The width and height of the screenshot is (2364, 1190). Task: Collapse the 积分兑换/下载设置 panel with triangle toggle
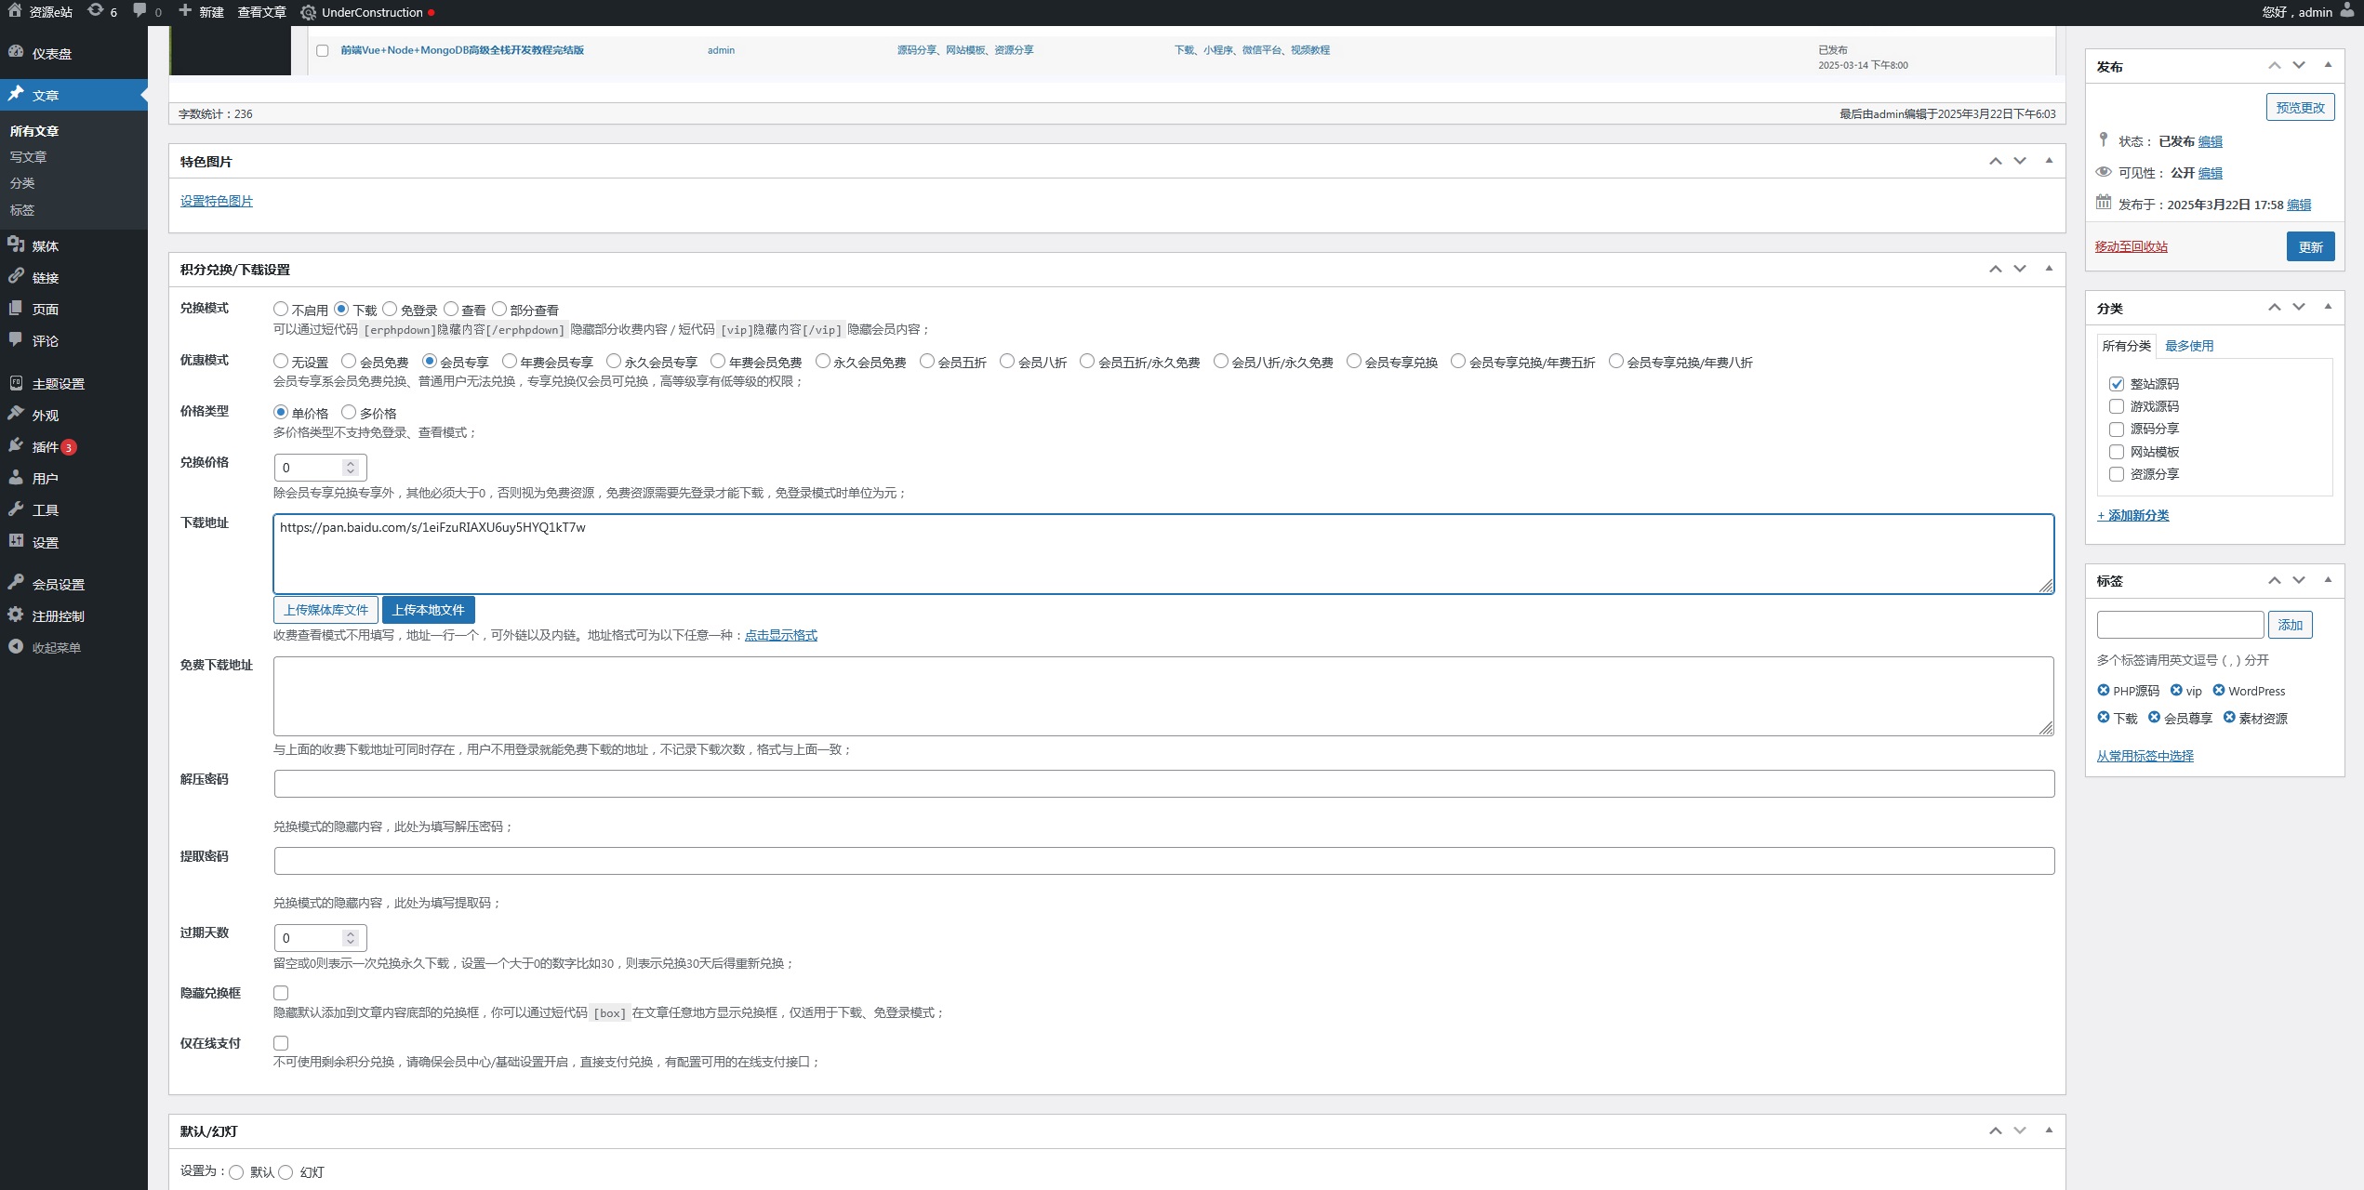click(x=2048, y=269)
